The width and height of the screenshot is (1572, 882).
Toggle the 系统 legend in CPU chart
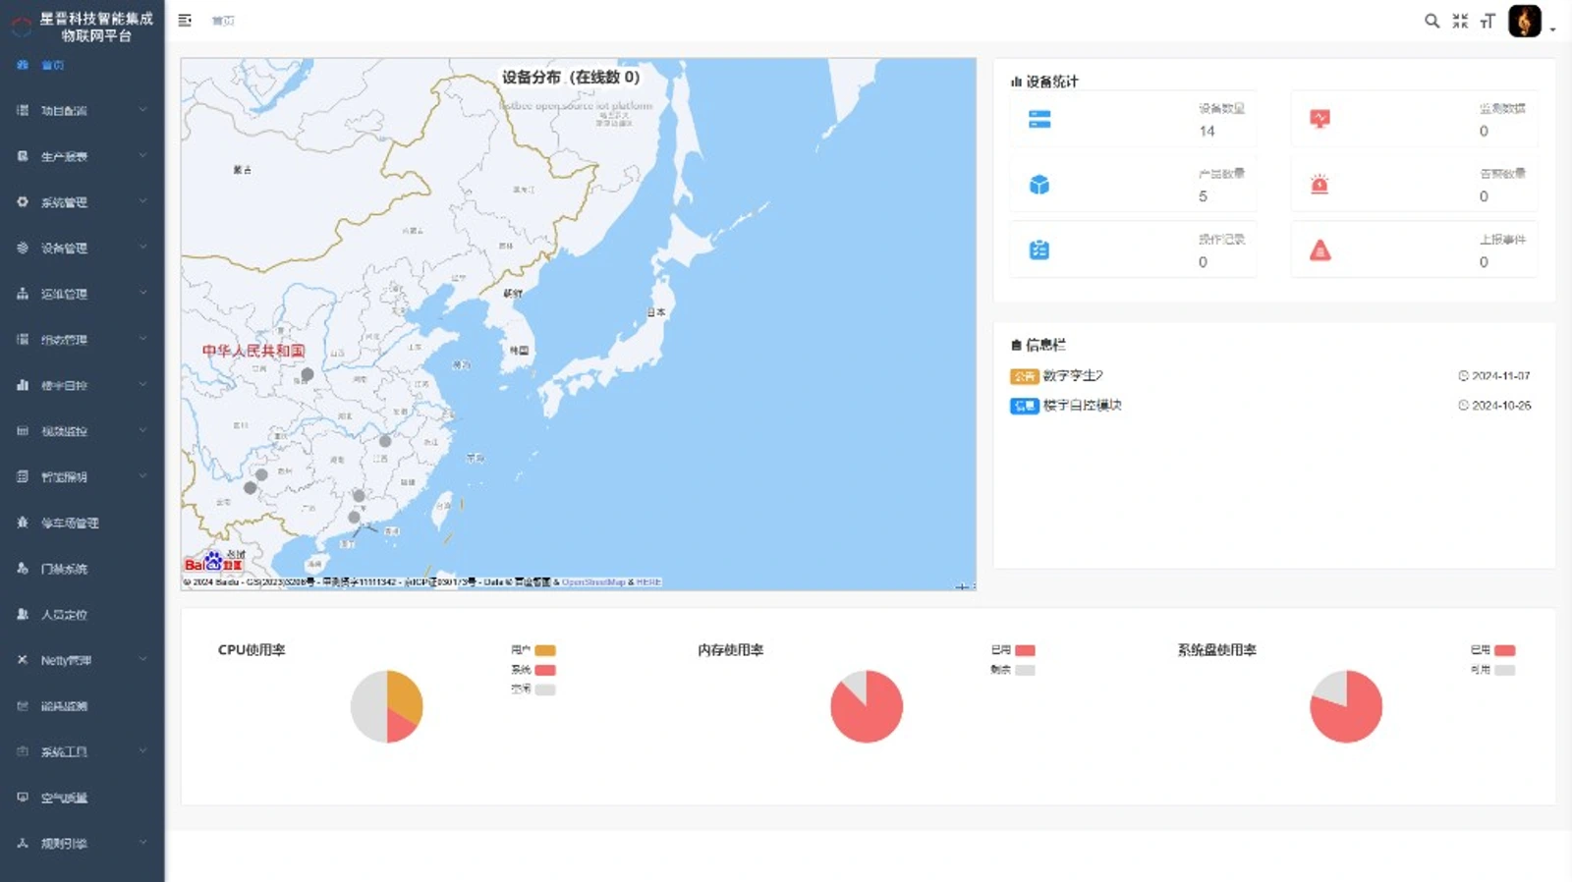tap(533, 670)
